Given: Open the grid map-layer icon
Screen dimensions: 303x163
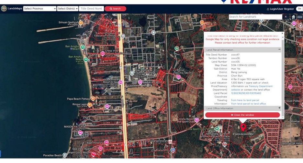Looking at the screenshot, I should point(300,17).
